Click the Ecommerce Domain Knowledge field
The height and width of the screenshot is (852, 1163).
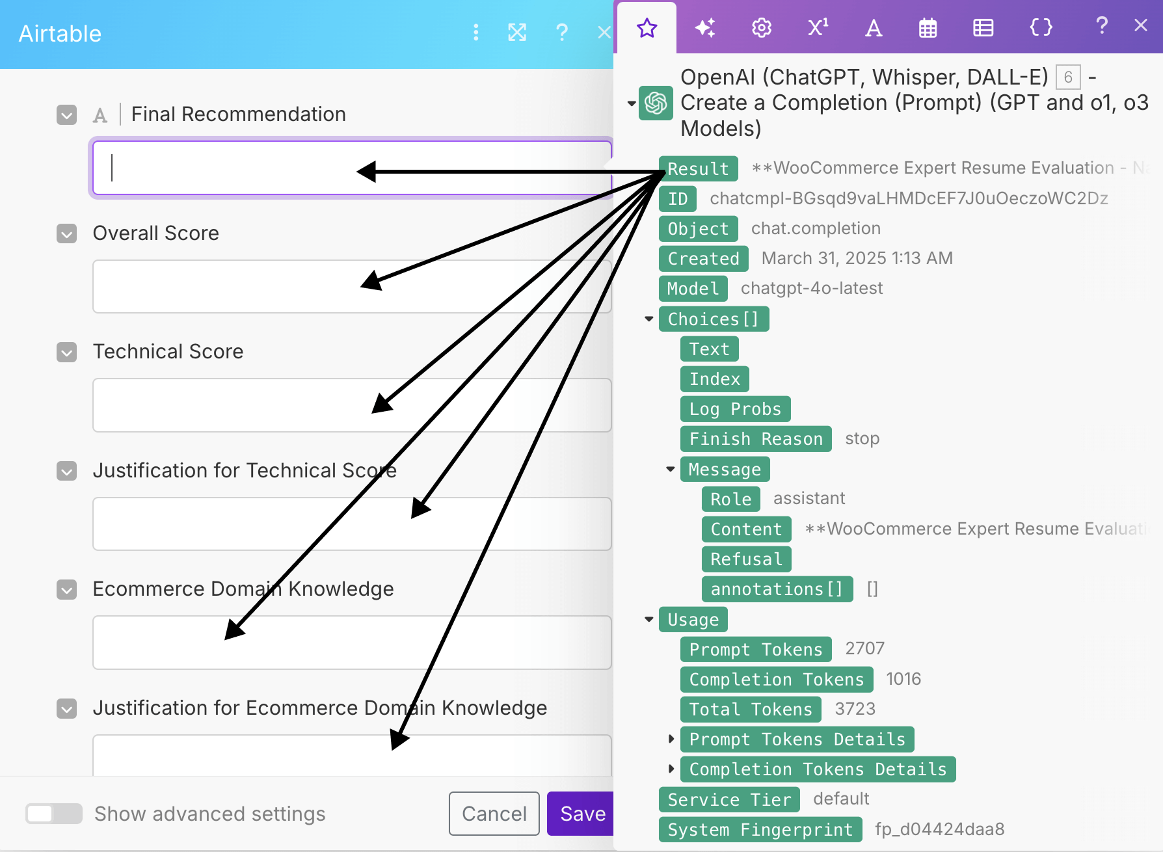coord(352,643)
